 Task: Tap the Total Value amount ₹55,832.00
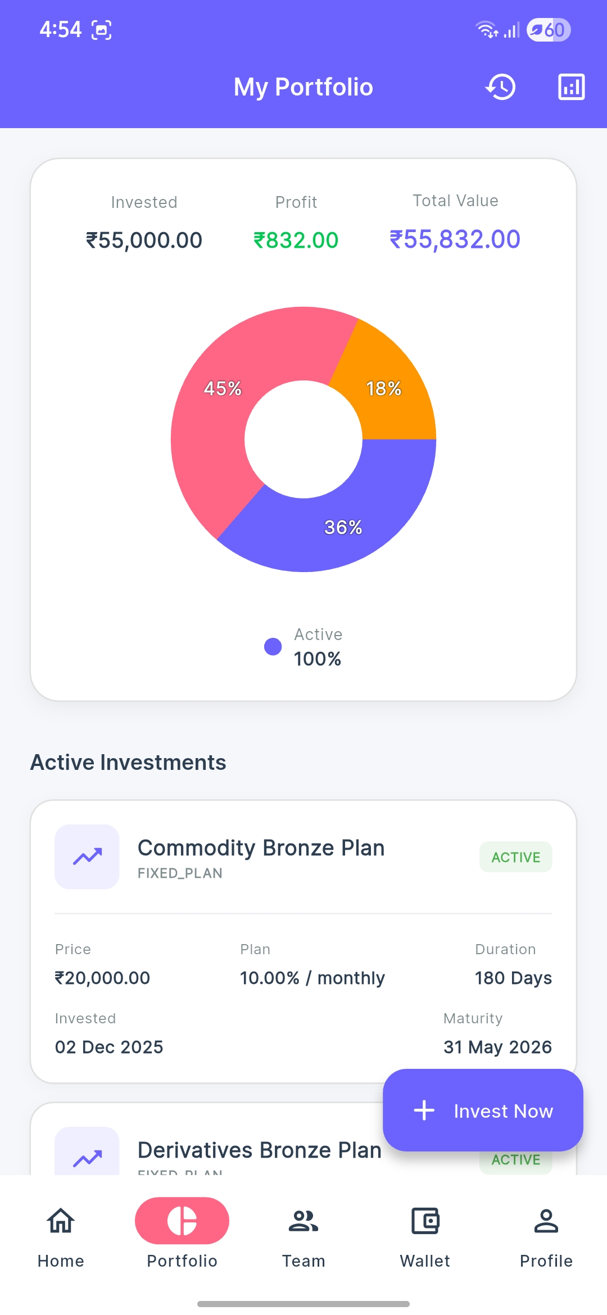coord(455,239)
